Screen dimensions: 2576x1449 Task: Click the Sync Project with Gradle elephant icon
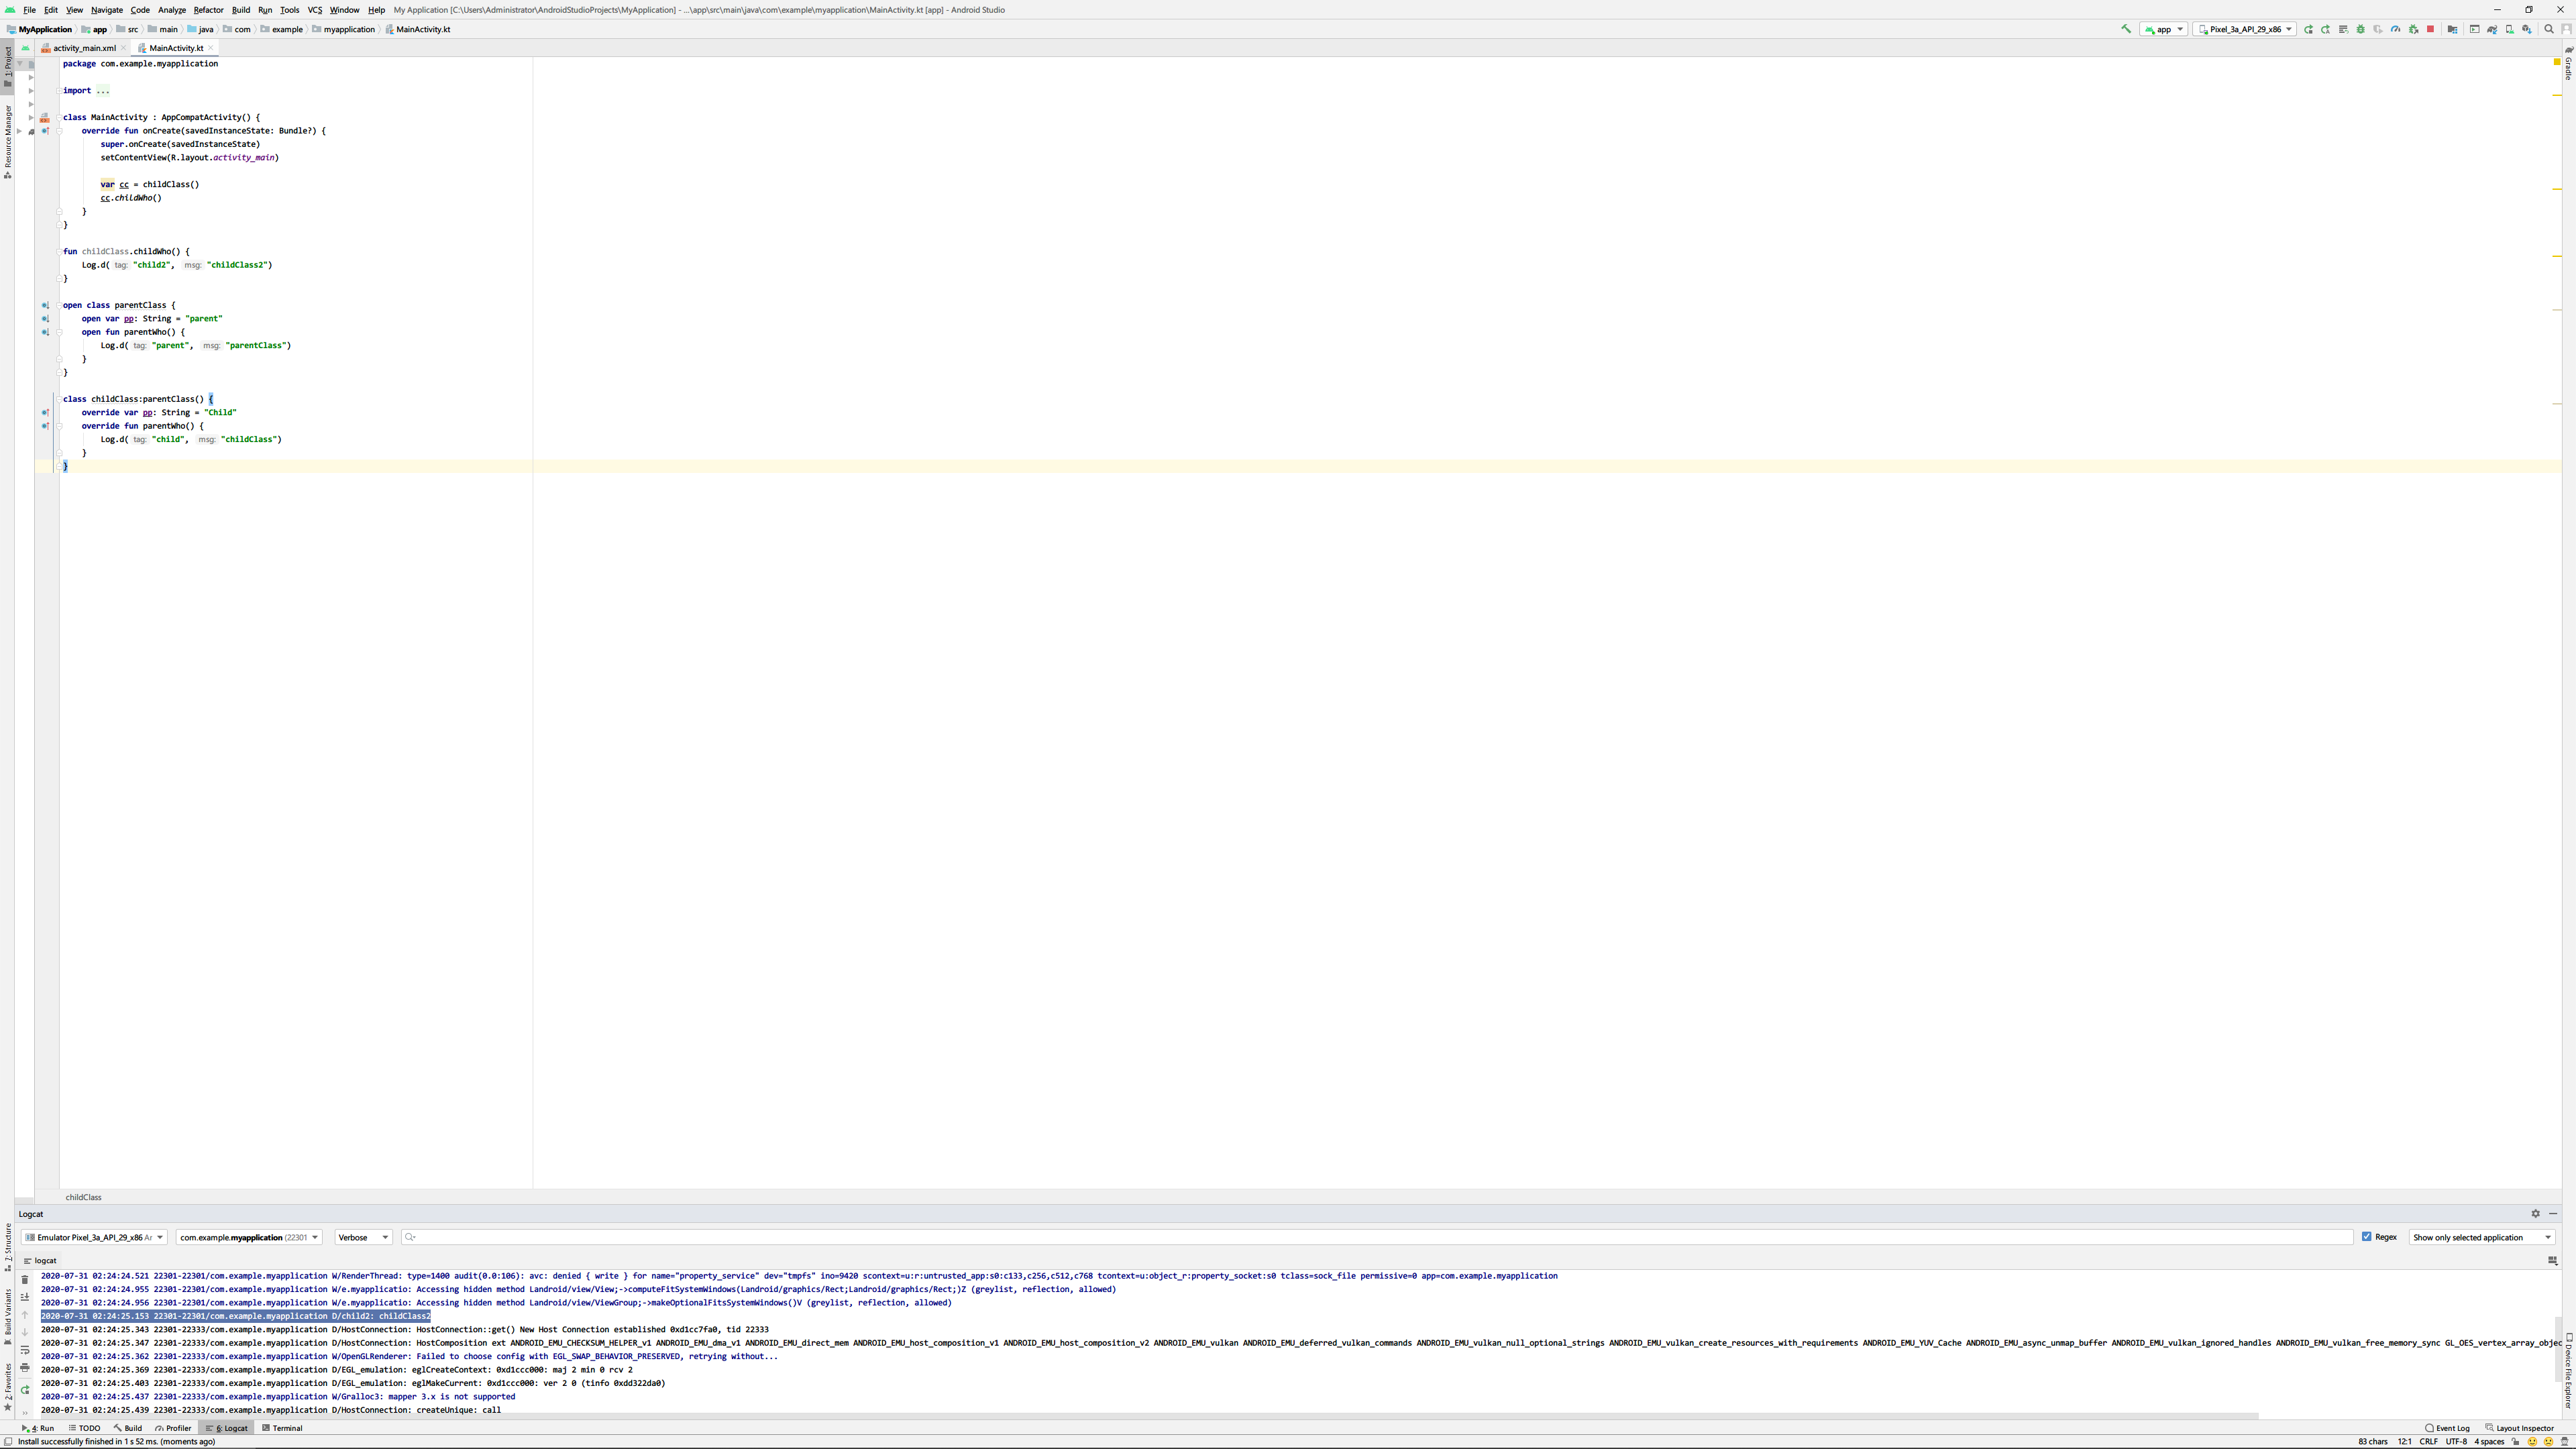click(x=2492, y=29)
